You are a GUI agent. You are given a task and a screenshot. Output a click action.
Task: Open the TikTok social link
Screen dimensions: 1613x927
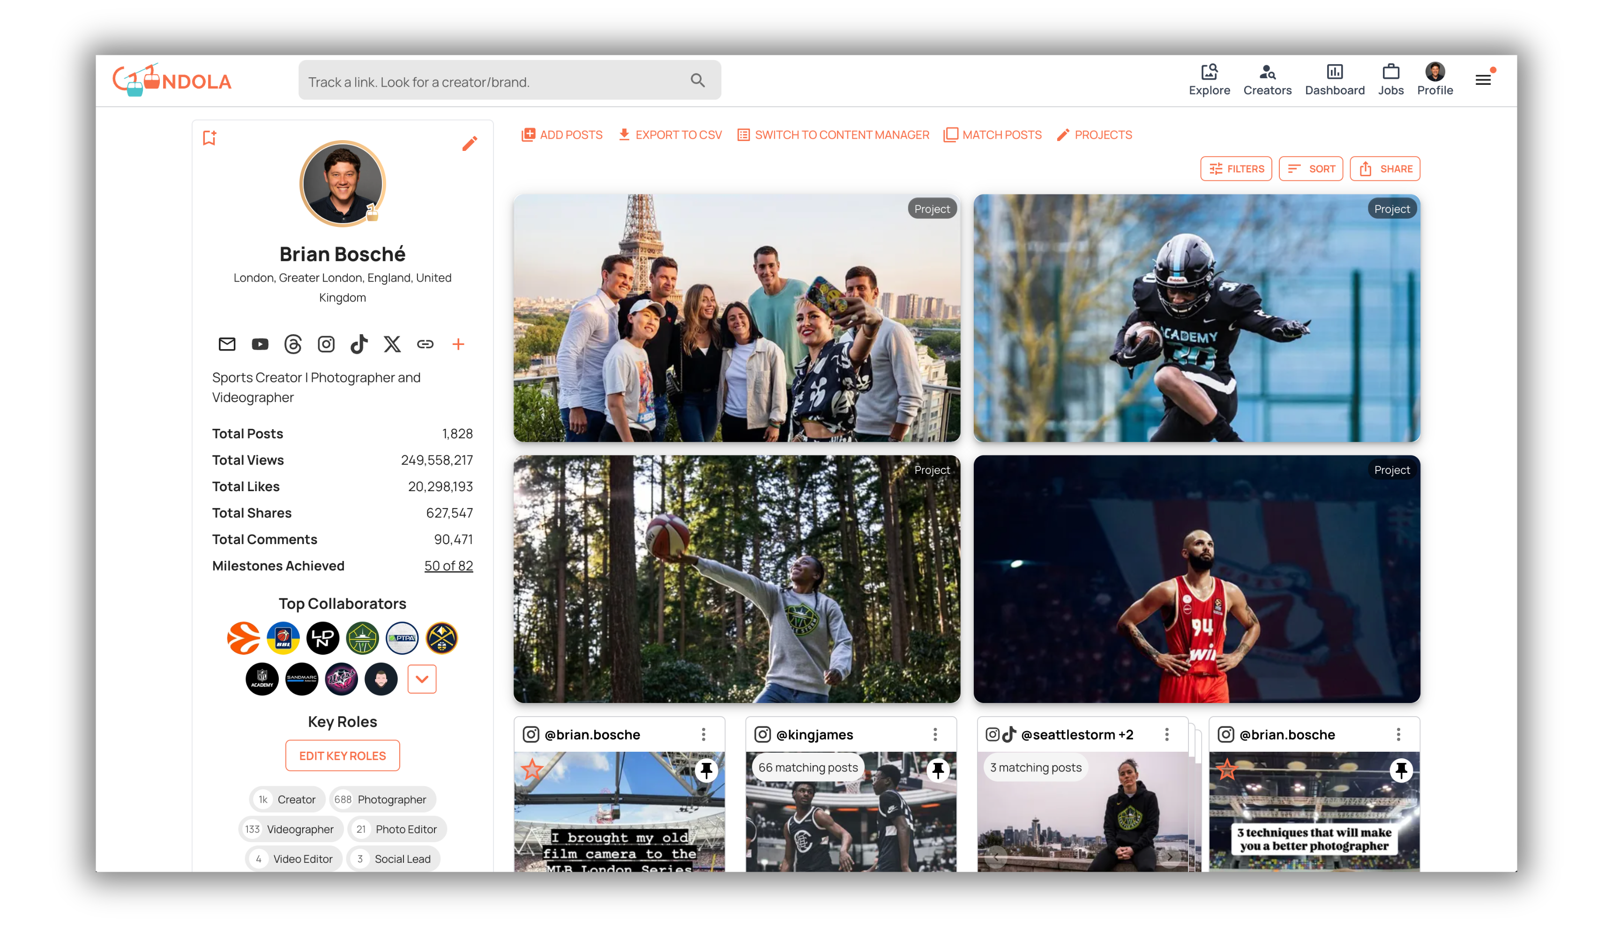click(359, 344)
